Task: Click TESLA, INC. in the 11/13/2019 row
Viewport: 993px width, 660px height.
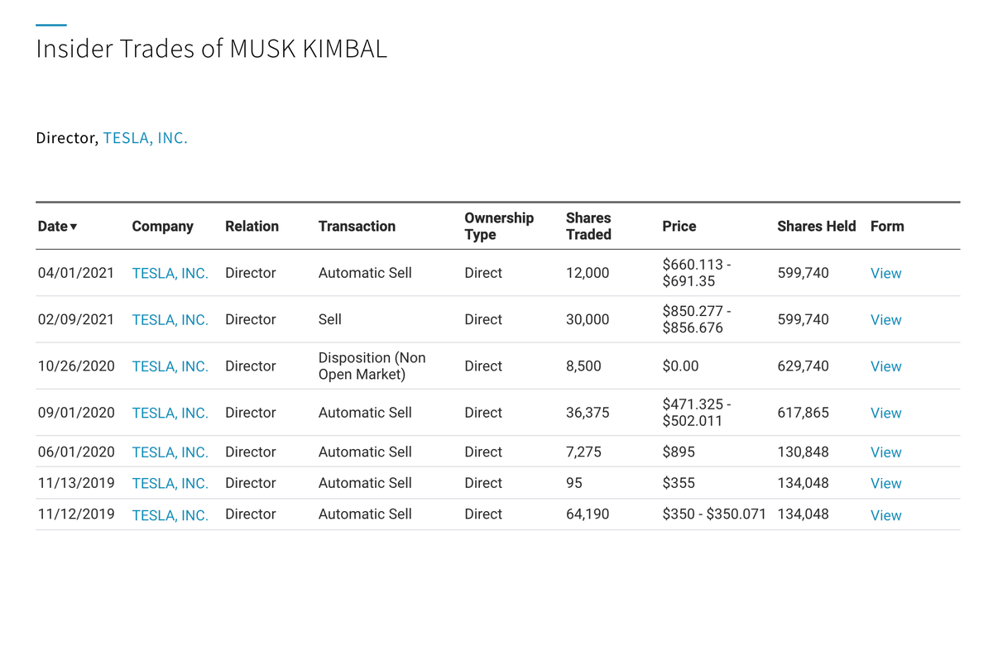Action: click(x=170, y=484)
